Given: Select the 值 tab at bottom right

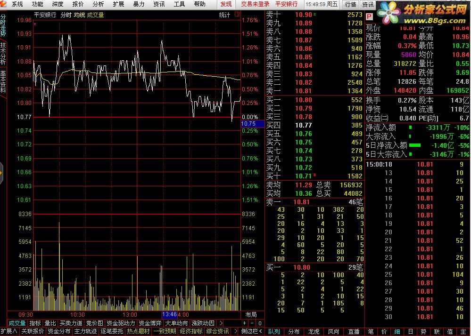Looking at the screenshot, I should (x=450, y=331).
